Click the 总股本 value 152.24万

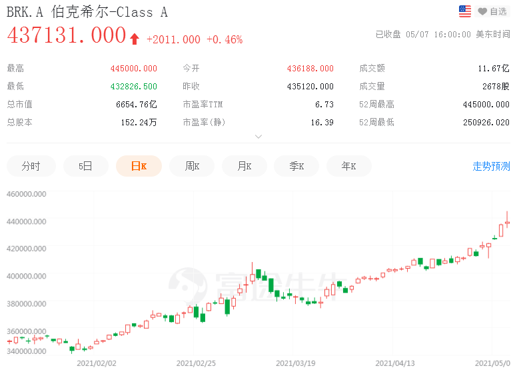pos(139,123)
